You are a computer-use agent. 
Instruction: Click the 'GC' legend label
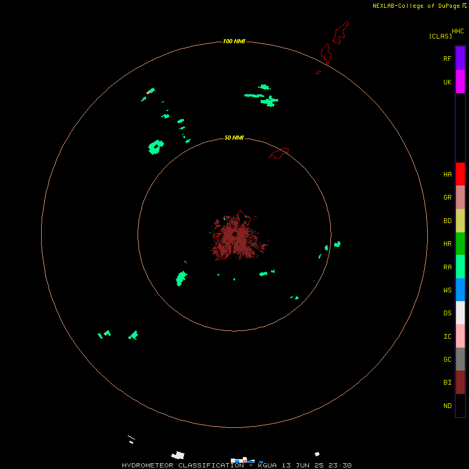tap(447, 359)
